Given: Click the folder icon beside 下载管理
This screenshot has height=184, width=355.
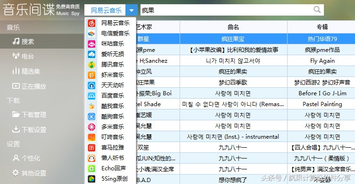Looking at the screenshot, I should point(16,115).
